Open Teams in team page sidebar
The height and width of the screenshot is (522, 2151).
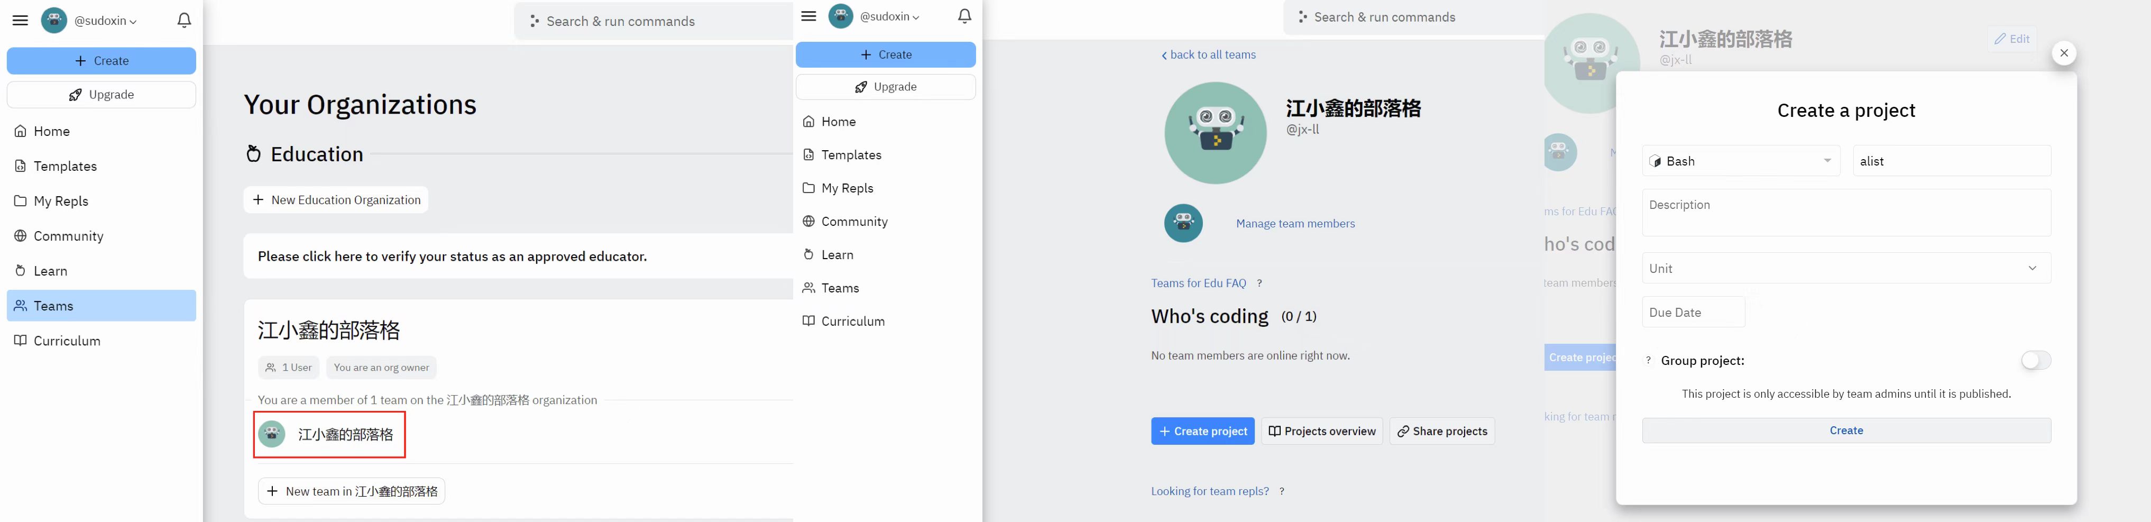[x=886, y=288]
